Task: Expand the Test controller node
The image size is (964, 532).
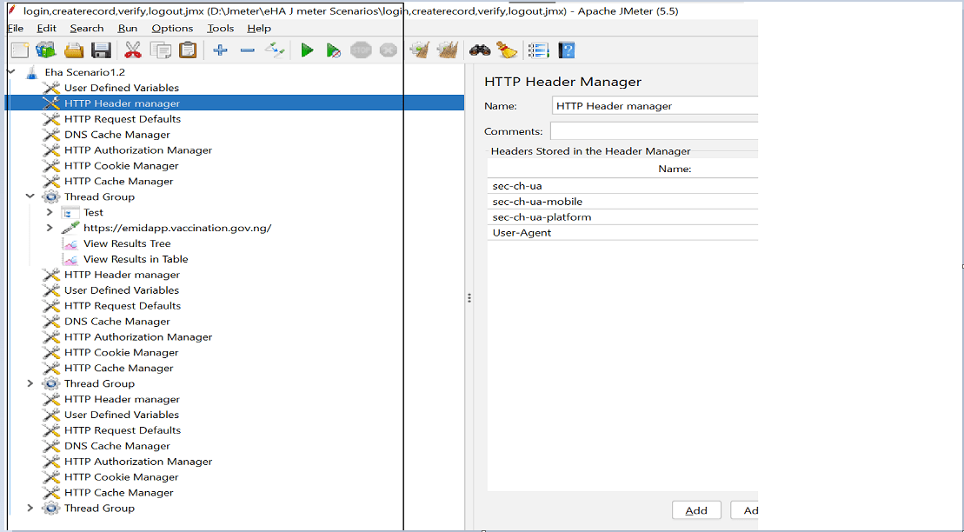Action: [50, 213]
